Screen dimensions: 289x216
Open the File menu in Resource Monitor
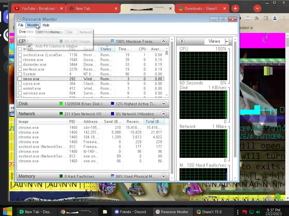point(21,25)
